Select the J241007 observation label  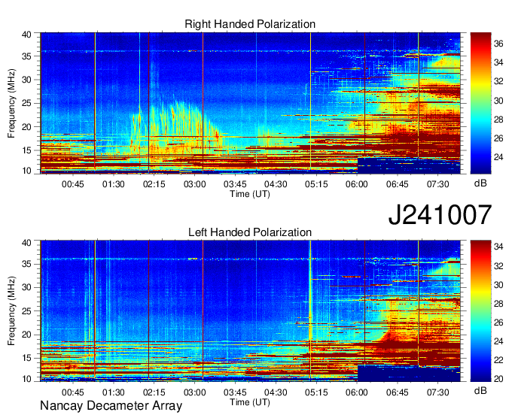(x=440, y=215)
